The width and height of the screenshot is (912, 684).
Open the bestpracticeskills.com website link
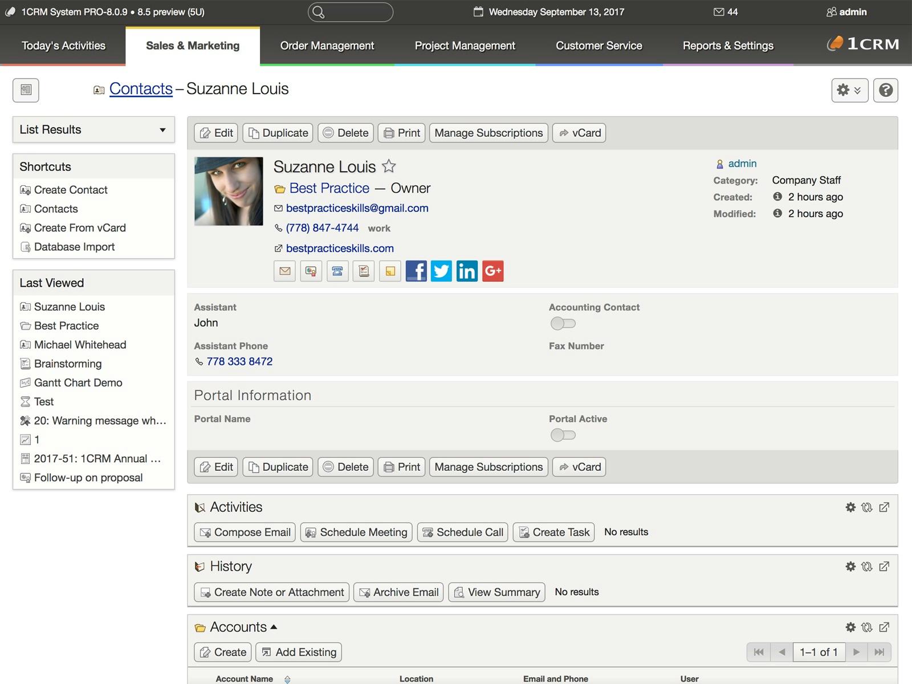coord(340,249)
